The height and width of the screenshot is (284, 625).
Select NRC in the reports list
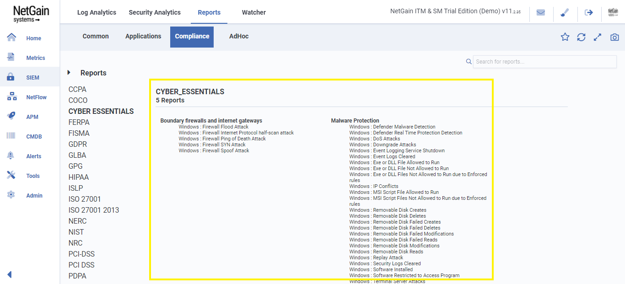click(75, 243)
